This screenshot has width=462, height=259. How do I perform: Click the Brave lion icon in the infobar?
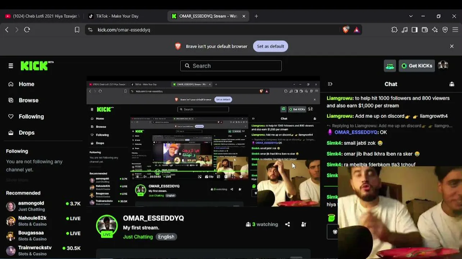178,46
